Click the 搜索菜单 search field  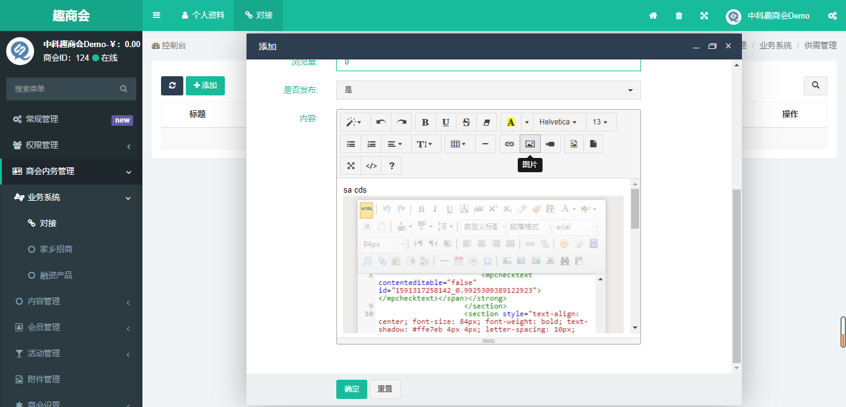[x=65, y=89]
